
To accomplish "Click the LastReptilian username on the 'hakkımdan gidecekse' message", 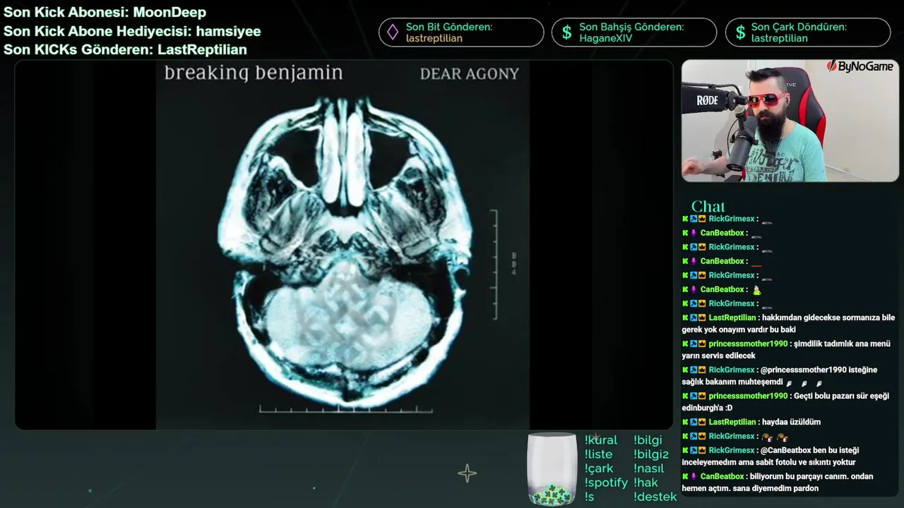I will pyautogui.click(x=732, y=317).
